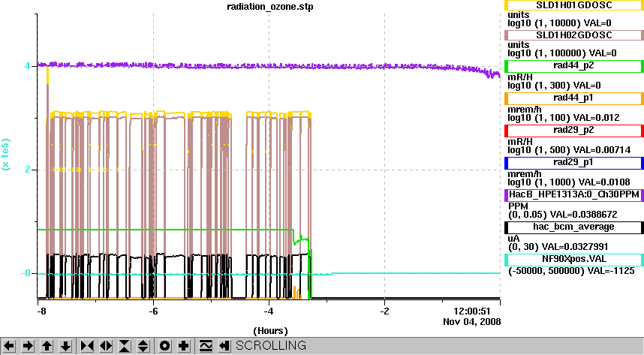Click the Nov 04, 2008 date label
This screenshot has height=355, width=644.
(472, 322)
